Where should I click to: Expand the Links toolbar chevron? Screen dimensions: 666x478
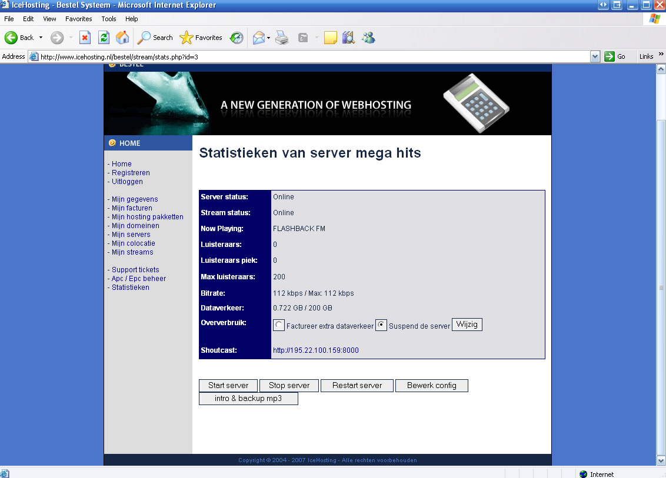pyautogui.click(x=661, y=55)
